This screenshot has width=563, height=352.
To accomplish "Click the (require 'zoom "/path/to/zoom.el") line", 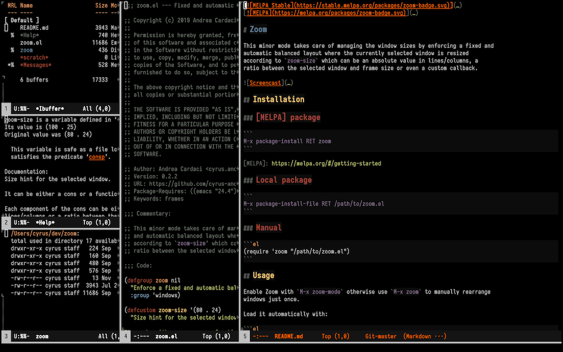I will (297, 251).
